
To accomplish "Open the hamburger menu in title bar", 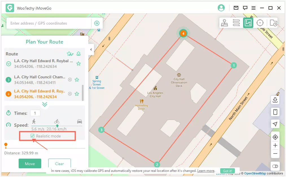I will pyautogui.click(x=254, y=8).
